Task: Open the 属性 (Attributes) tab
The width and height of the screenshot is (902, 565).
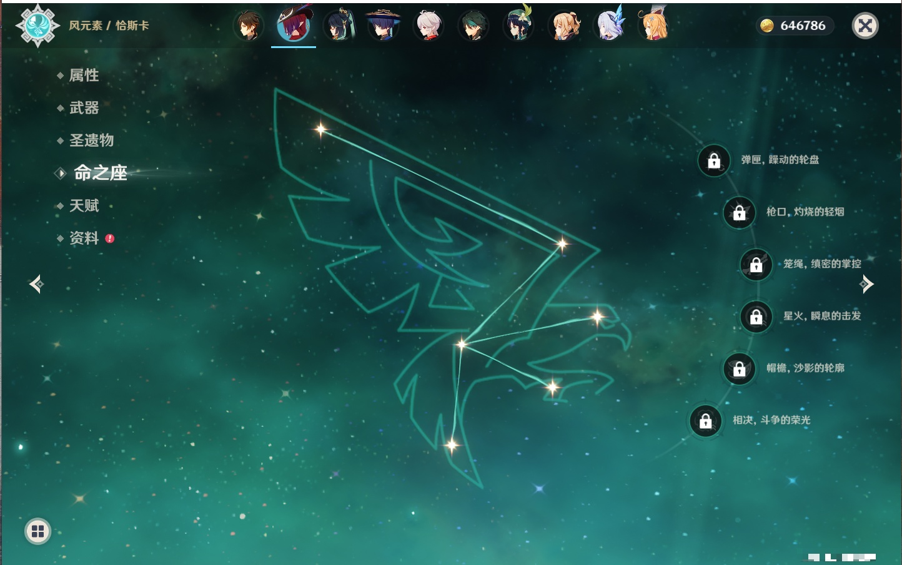Action: click(84, 76)
